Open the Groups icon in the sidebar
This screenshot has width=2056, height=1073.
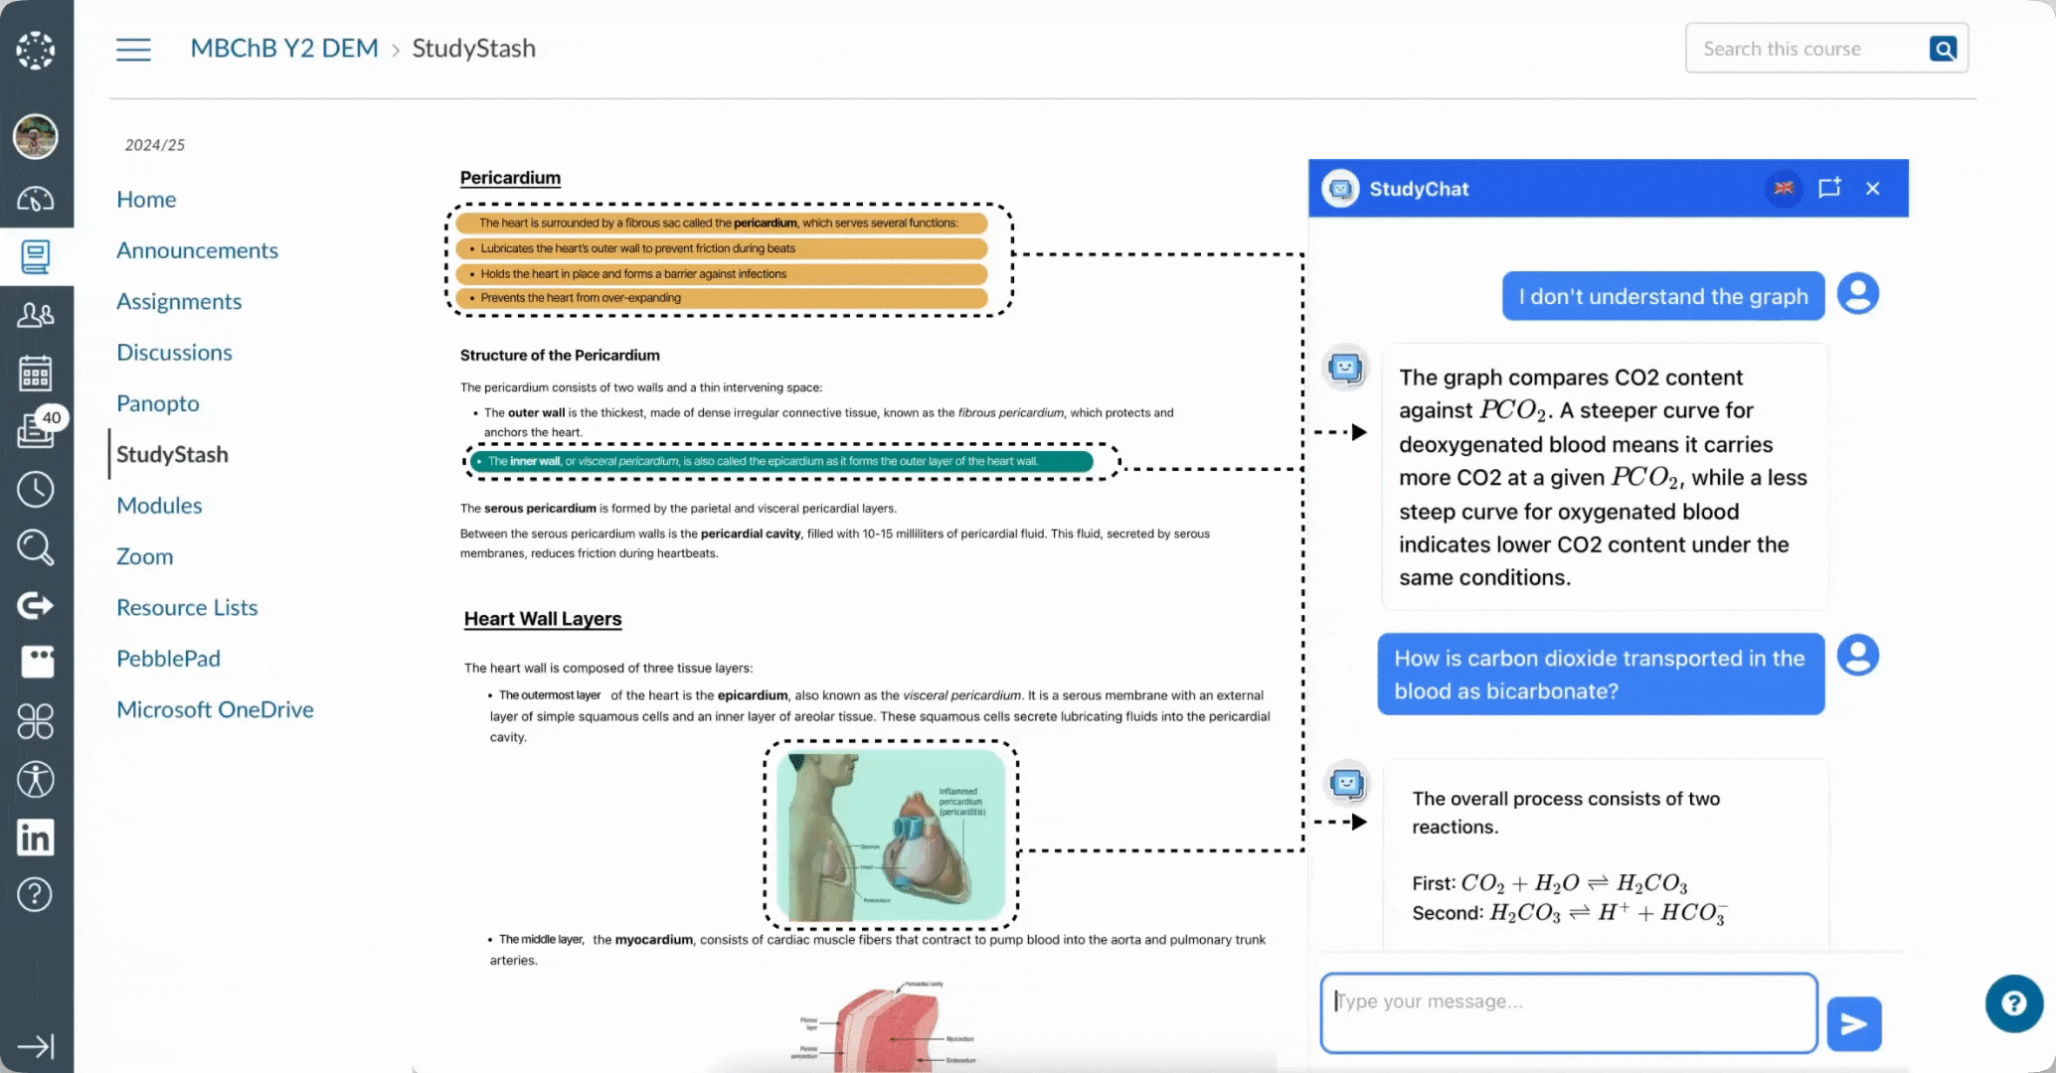click(37, 314)
